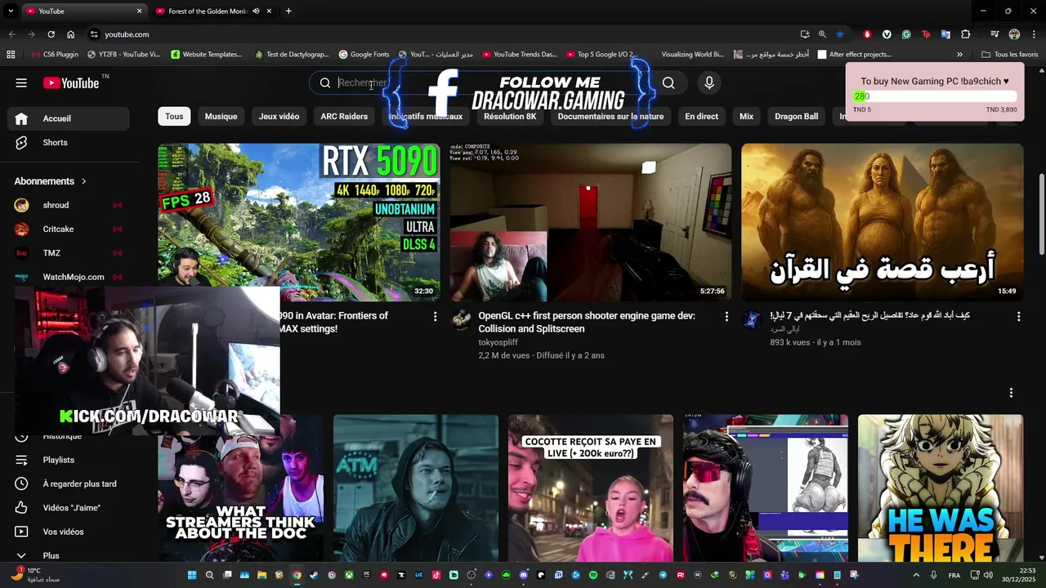The image size is (1046, 588).
Task: Mute the Forest of the Golden Monkey tab
Action: pos(256,11)
